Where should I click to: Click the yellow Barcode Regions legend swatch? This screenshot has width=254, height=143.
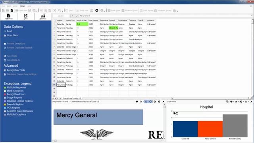pyautogui.click(x=5, y=104)
